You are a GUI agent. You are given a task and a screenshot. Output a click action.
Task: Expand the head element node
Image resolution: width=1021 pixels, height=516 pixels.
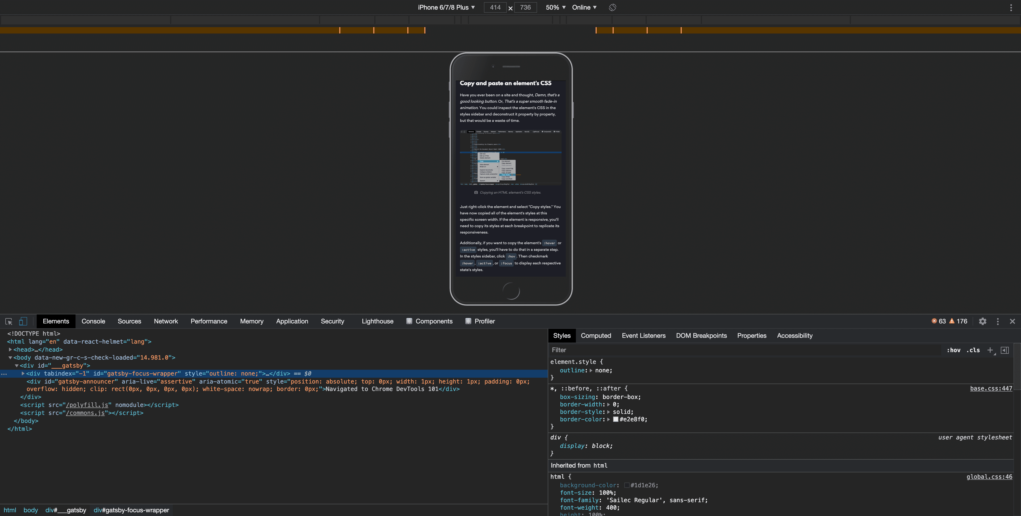[x=10, y=349]
